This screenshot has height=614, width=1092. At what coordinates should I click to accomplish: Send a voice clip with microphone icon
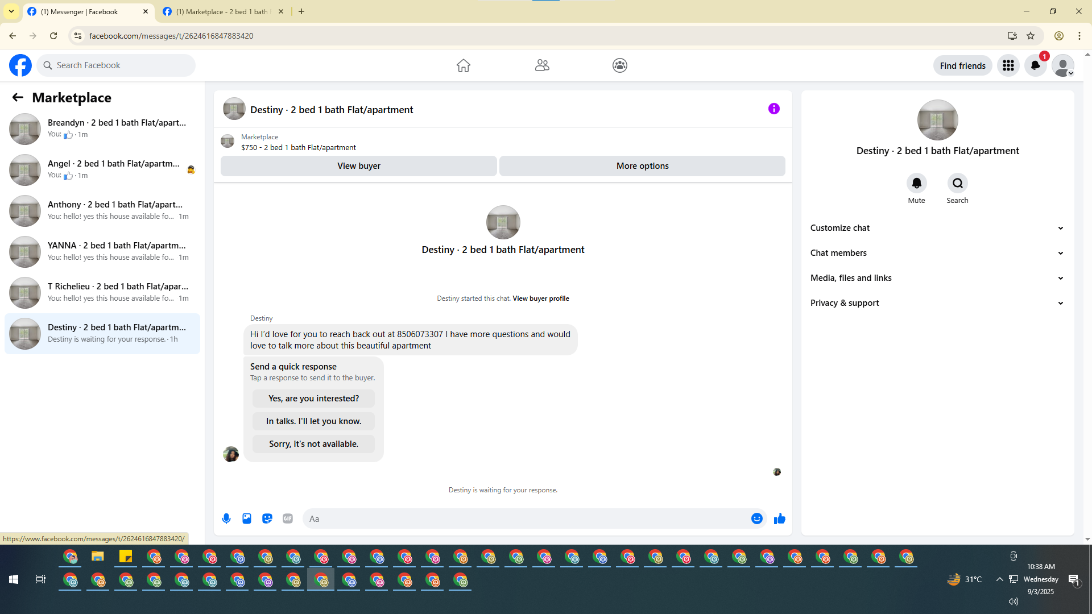coord(226,518)
